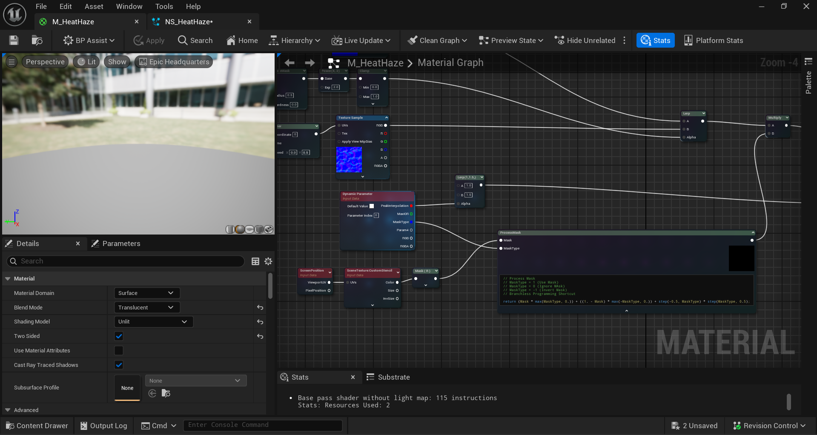The width and height of the screenshot is (817, 435).
Task: Click the Apply button in the toolbar
Action: click(x=148, y=40)
